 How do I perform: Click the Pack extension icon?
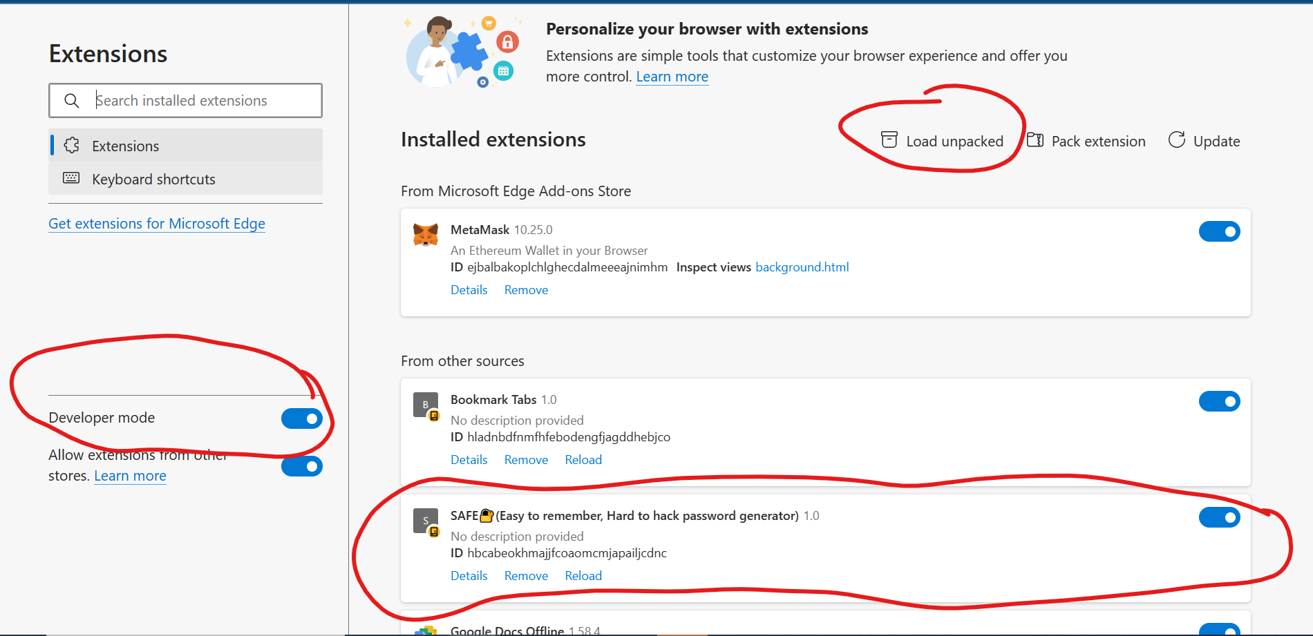tap(1035, 140)
